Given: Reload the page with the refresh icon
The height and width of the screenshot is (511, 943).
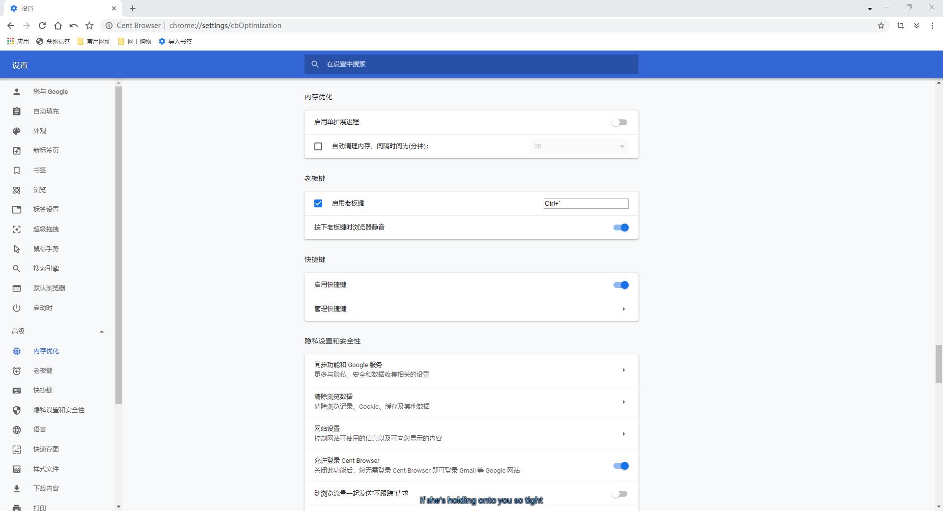Looking at the screenshot, I should point(42,26).
